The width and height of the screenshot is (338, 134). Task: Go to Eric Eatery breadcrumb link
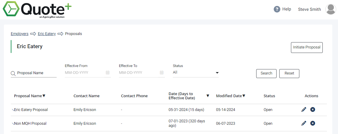pos(47,34)
